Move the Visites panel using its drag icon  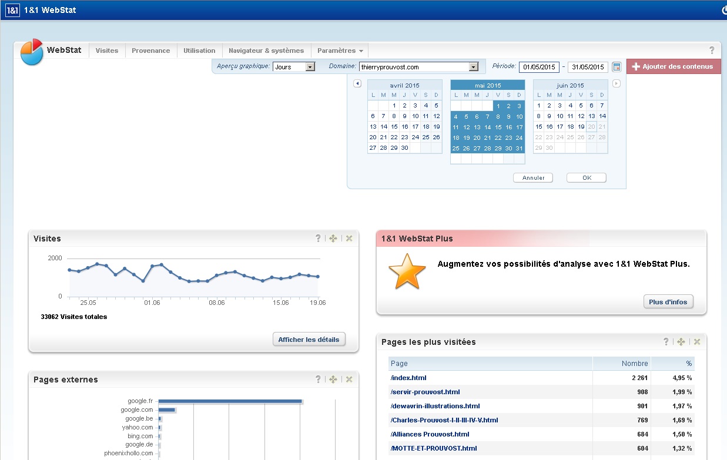pos(333,238)
